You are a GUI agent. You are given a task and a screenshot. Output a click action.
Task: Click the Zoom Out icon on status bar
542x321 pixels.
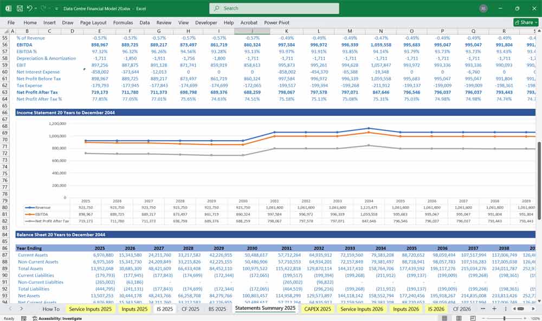[x=484, y=318]
